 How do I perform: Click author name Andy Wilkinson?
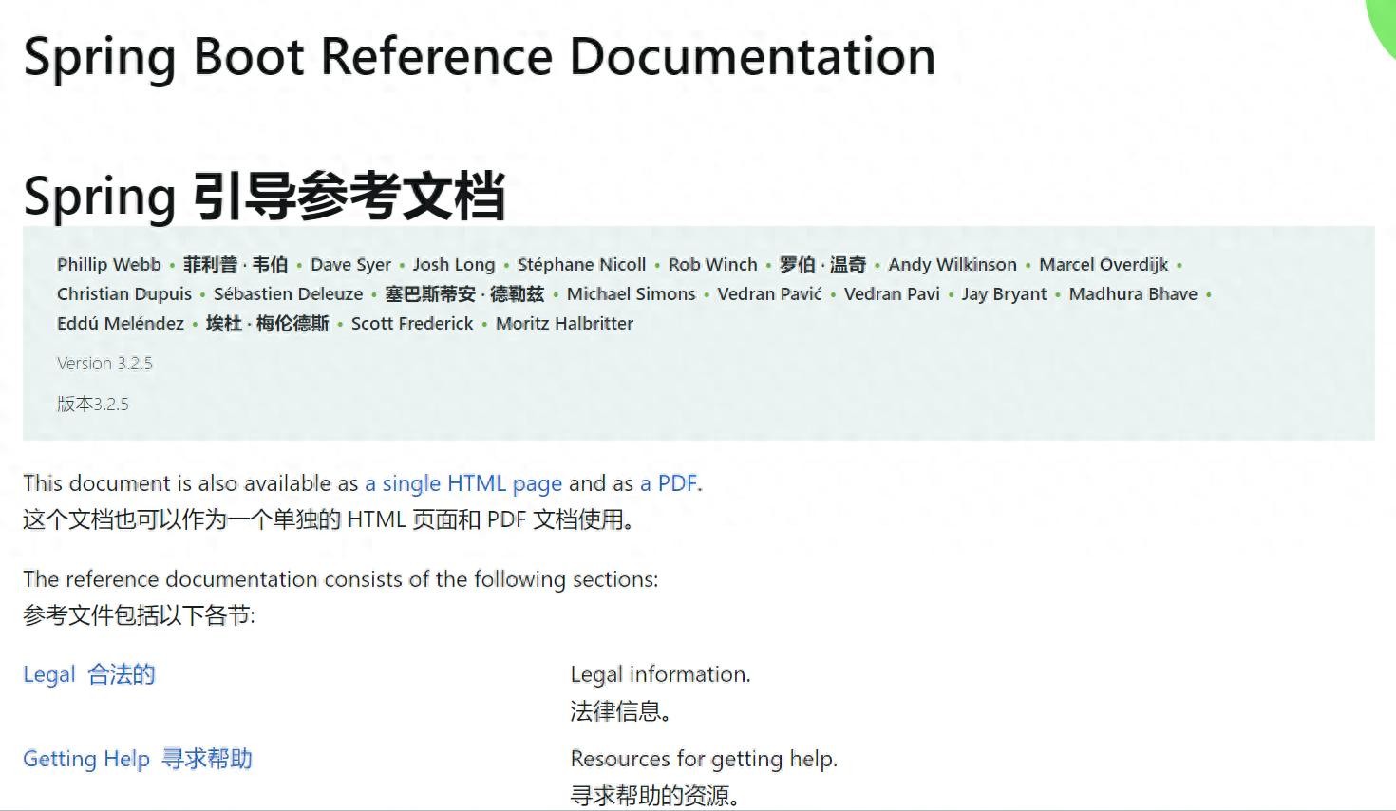click(x=952, y=265)
